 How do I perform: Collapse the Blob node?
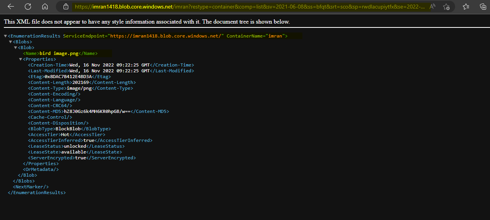tap(16, 48)
